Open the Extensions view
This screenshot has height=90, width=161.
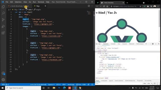coord(3,33)
